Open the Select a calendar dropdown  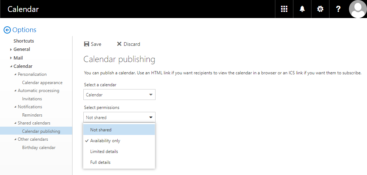click(119, 95)
